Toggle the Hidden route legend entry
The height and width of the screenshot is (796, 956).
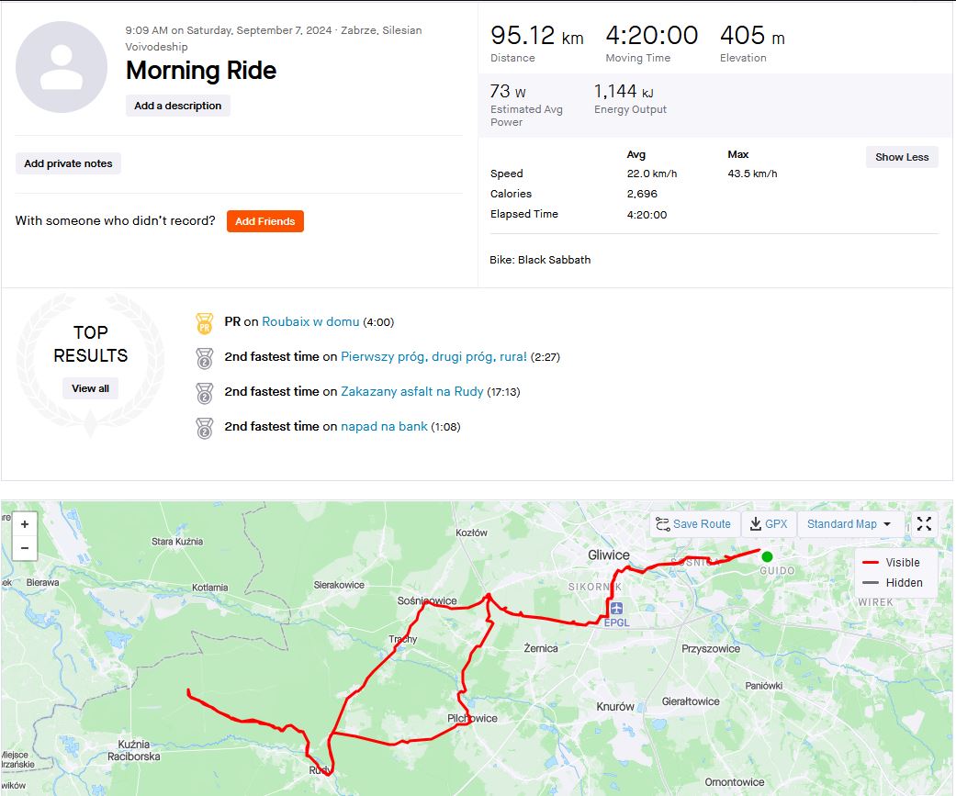[x=892, y=583]
